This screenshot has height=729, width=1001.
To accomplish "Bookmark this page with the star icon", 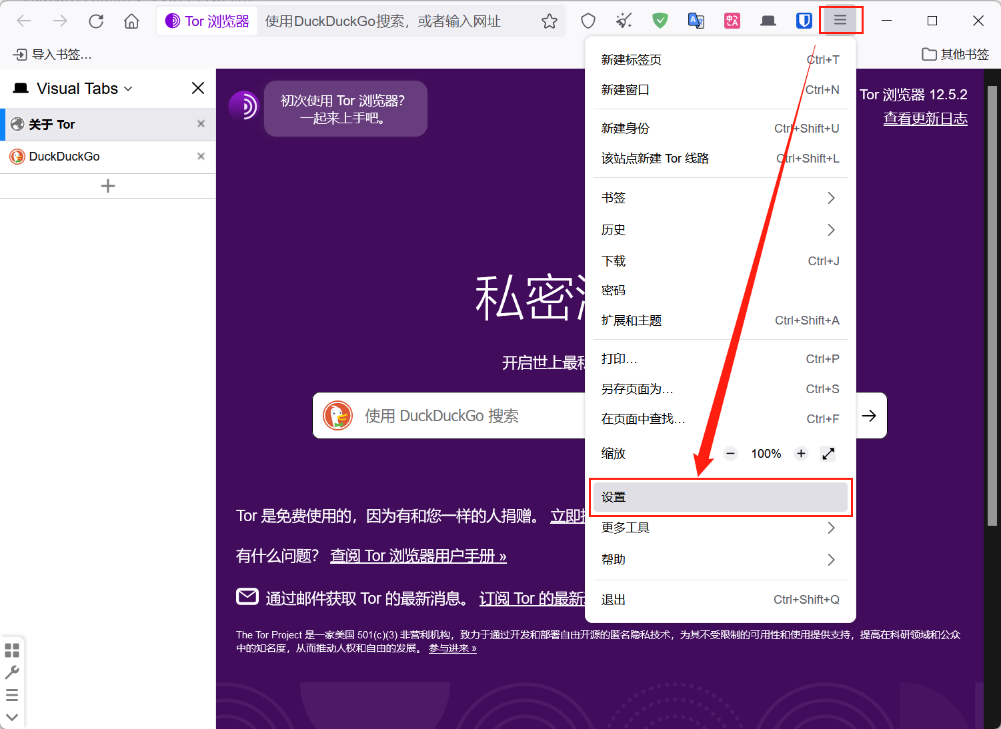I will (x=550, y=21).
